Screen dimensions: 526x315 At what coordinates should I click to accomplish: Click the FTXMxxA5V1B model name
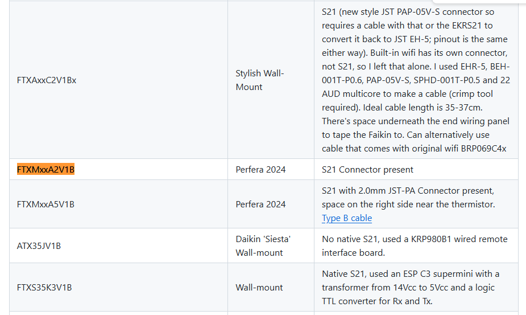tap(45, 204)
